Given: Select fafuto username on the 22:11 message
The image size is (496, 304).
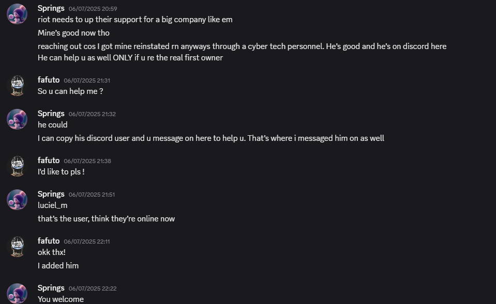Looking at the screenshot, I should (49, 241).
